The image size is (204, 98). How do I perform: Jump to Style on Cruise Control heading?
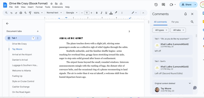click(23, 81)
